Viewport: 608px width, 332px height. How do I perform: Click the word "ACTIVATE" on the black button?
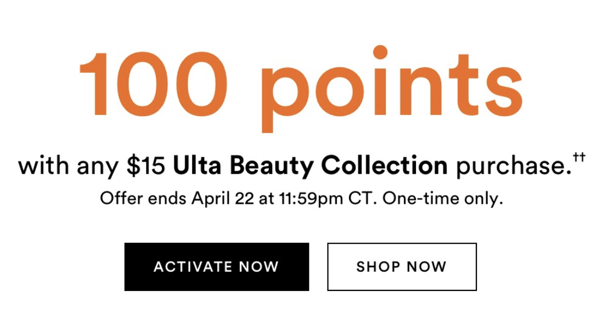click(x=193, y=267)
